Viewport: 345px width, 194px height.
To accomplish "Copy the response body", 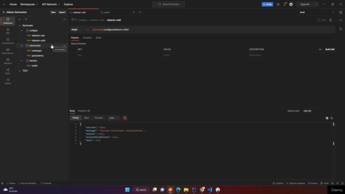I will (327, 118).
